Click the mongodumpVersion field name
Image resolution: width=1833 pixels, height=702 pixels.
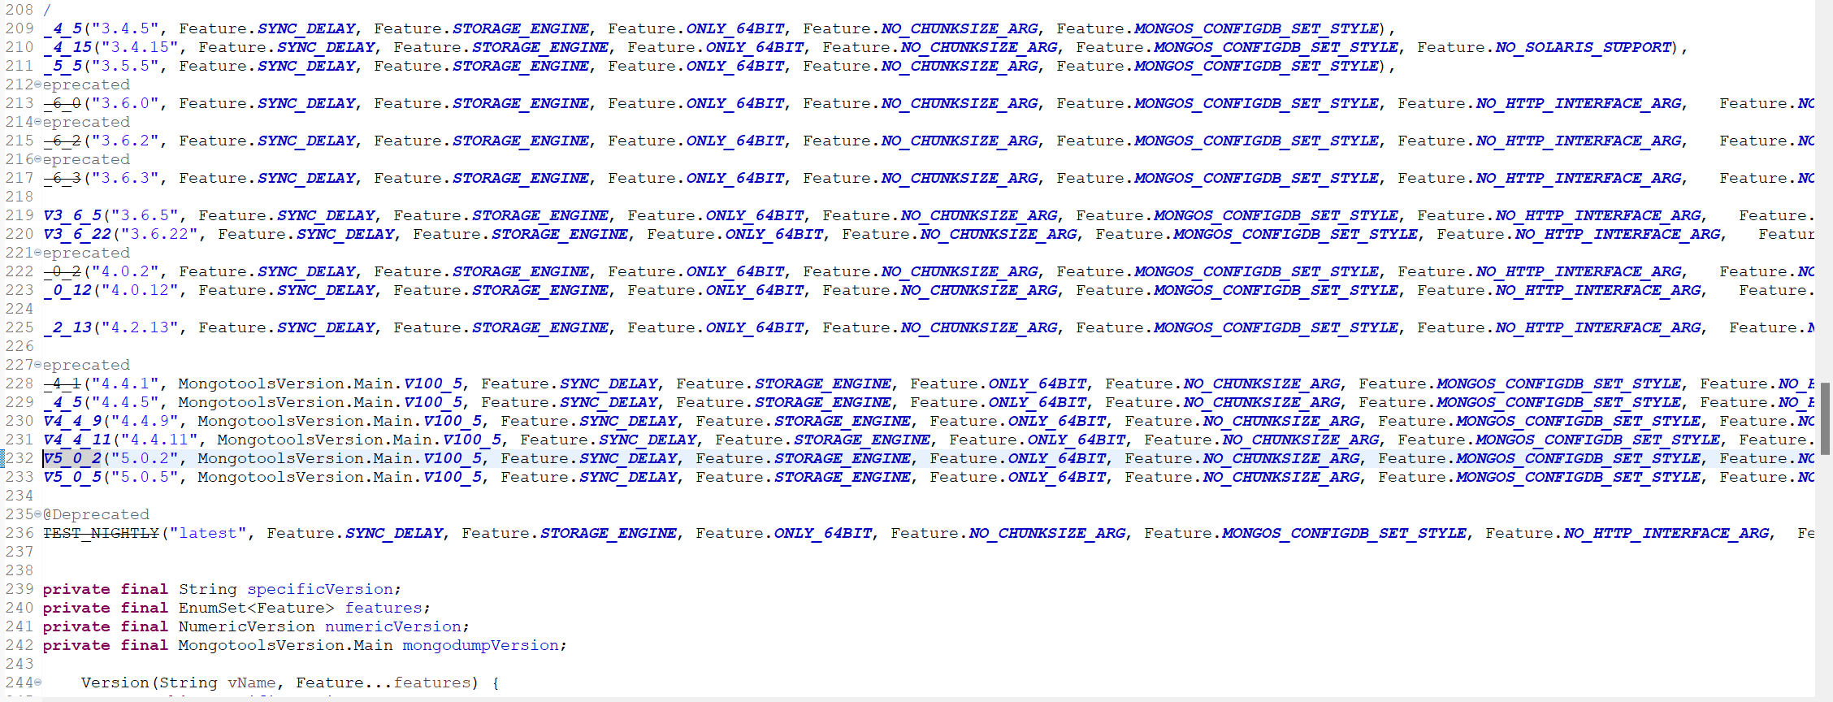coord(481,645)
